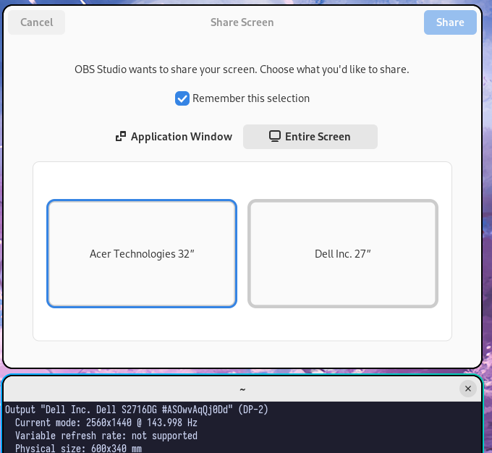The image size is (492, 453).
Task: Close the terminal window
Action: coord(467,389)
